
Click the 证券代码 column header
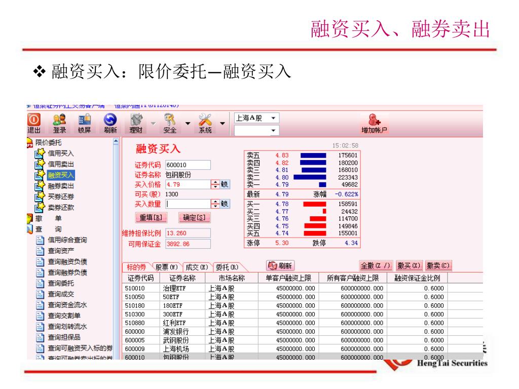141,278
